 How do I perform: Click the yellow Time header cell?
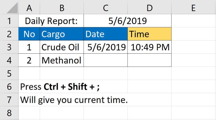pos(149,34)
